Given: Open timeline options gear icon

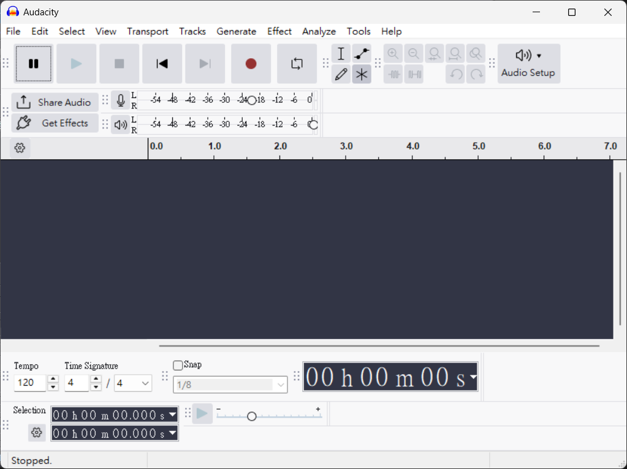Looking at the screenshot, I should click(20, 148).
